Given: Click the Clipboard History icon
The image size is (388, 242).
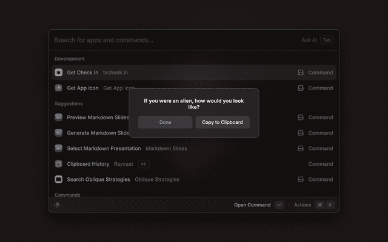Looking at the screenshot, I should click(59, 164).
